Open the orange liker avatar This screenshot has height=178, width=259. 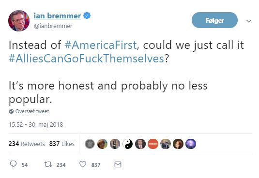(153, 144)
